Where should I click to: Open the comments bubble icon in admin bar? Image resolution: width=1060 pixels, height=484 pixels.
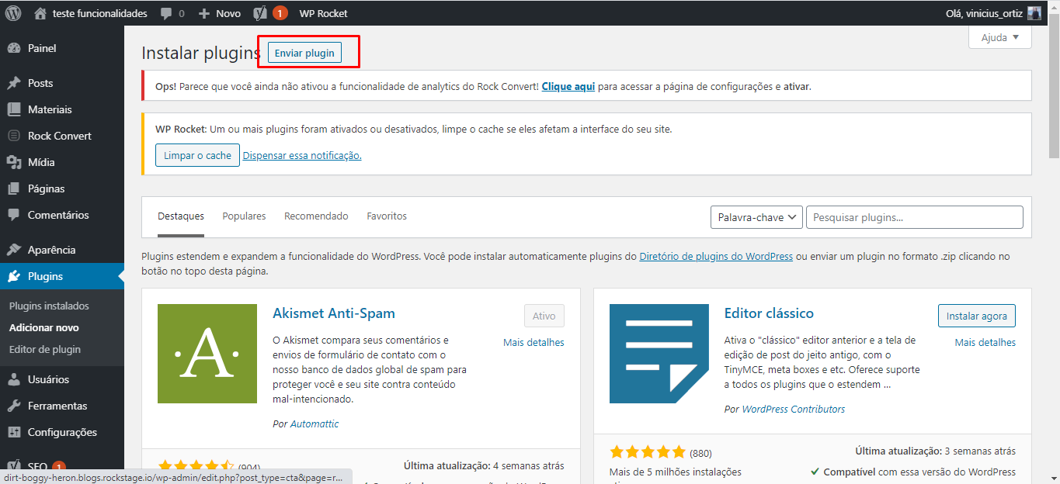(166, 14)
